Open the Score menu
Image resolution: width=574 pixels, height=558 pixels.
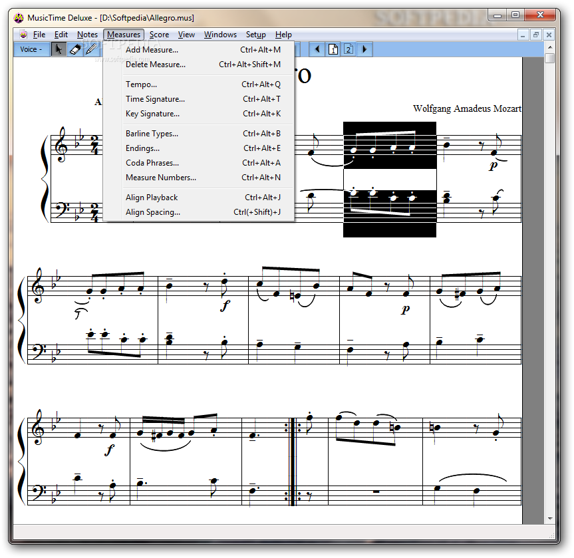click(159, 35)
